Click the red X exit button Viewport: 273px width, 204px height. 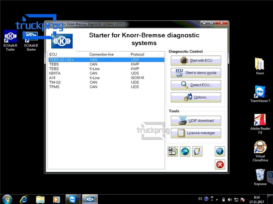pyautogui.click(x=220, y=164)
